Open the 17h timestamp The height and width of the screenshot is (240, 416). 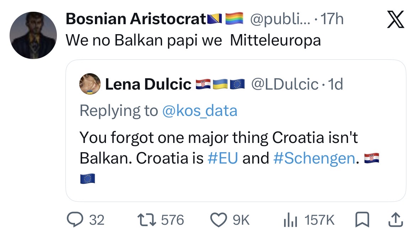click(332, 19)
